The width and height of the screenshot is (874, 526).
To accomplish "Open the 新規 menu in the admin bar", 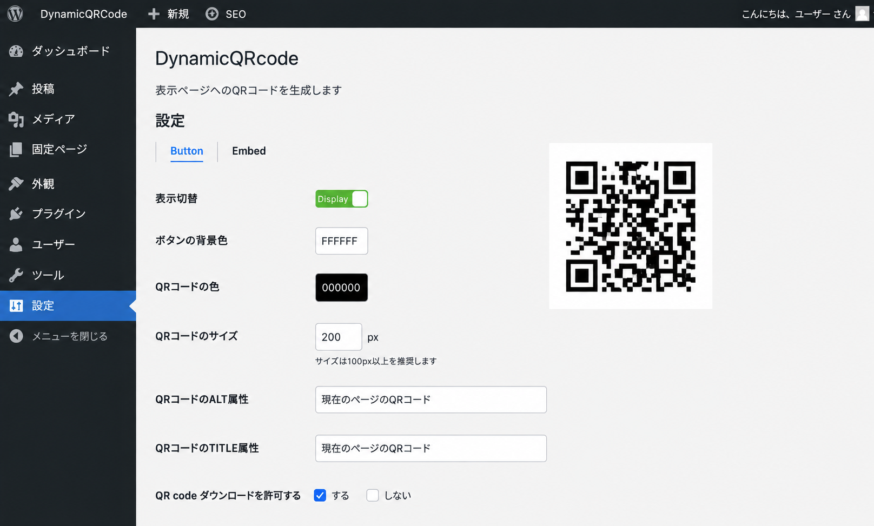I will click(178, 14).
